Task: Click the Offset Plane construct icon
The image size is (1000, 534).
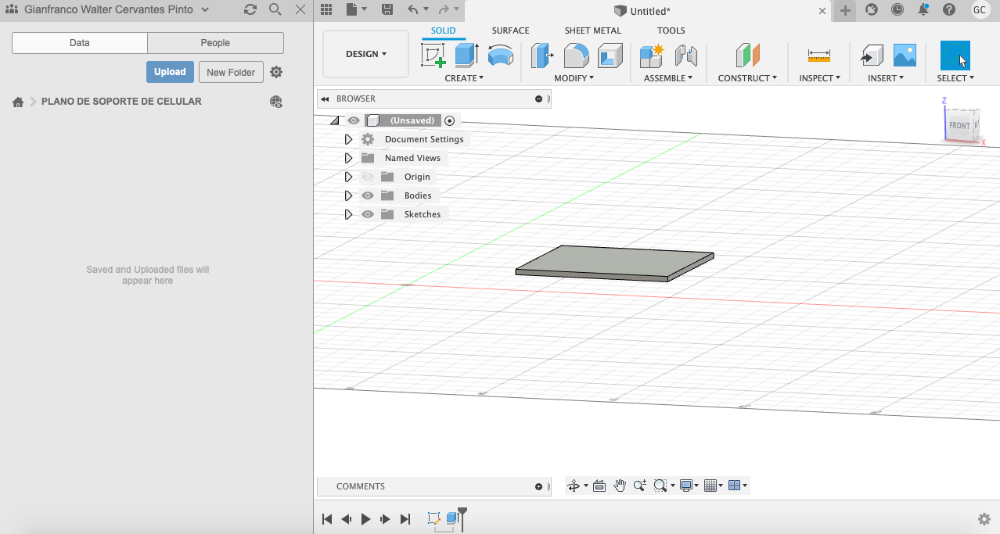Action: (x=748, y=56)
